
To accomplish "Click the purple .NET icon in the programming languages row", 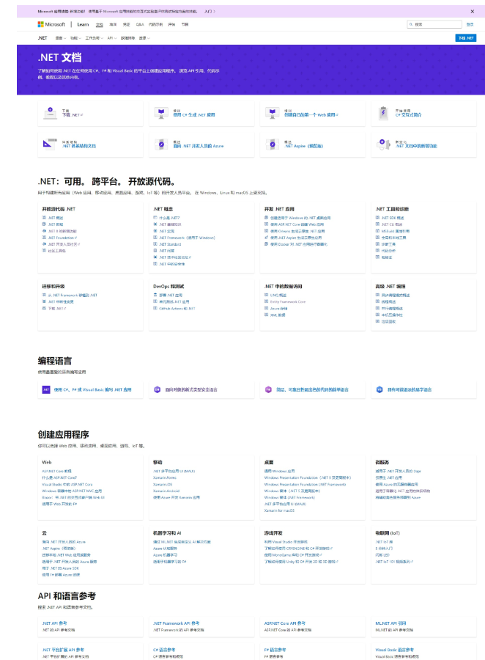I will click(46, 390).
